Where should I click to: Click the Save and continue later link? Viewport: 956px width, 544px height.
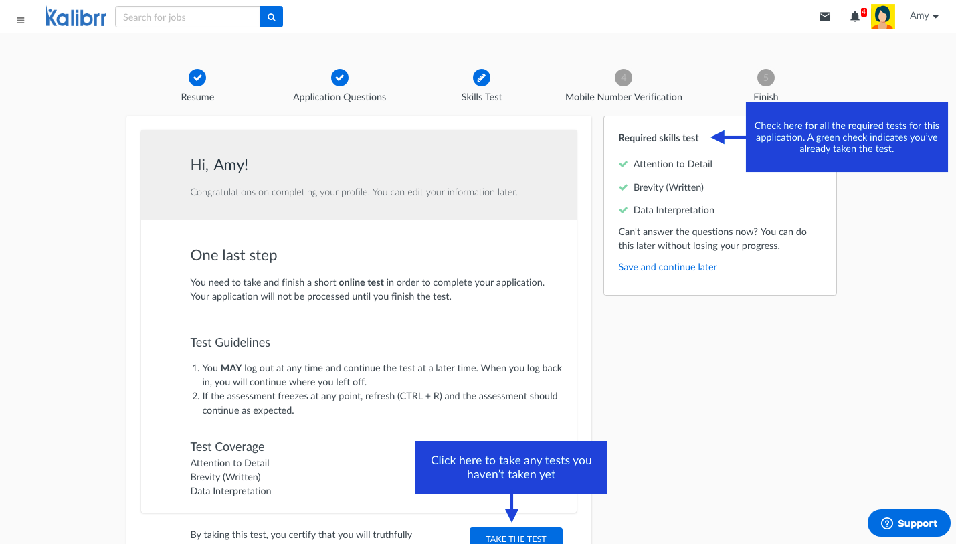pos(667,267)
